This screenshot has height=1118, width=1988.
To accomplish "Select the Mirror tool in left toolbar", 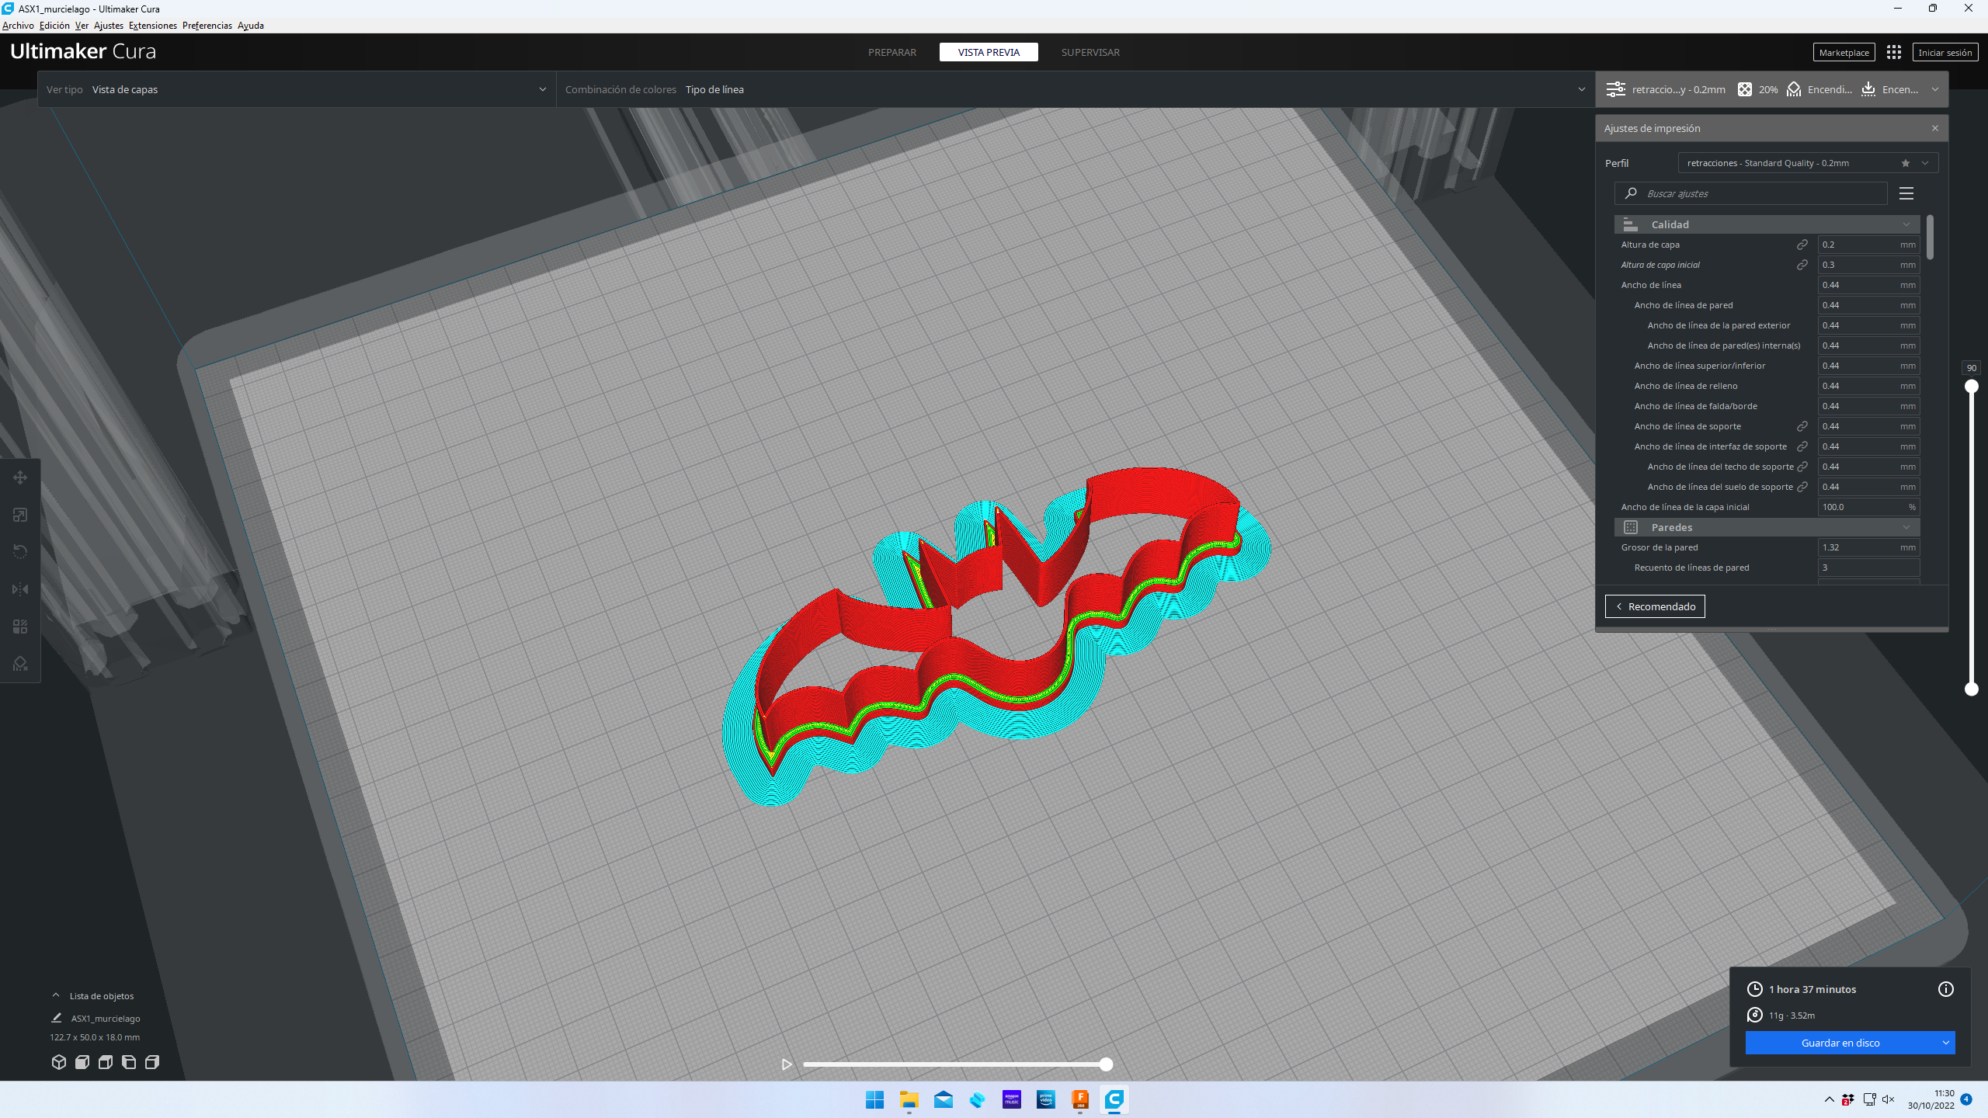I will [20, 589].
